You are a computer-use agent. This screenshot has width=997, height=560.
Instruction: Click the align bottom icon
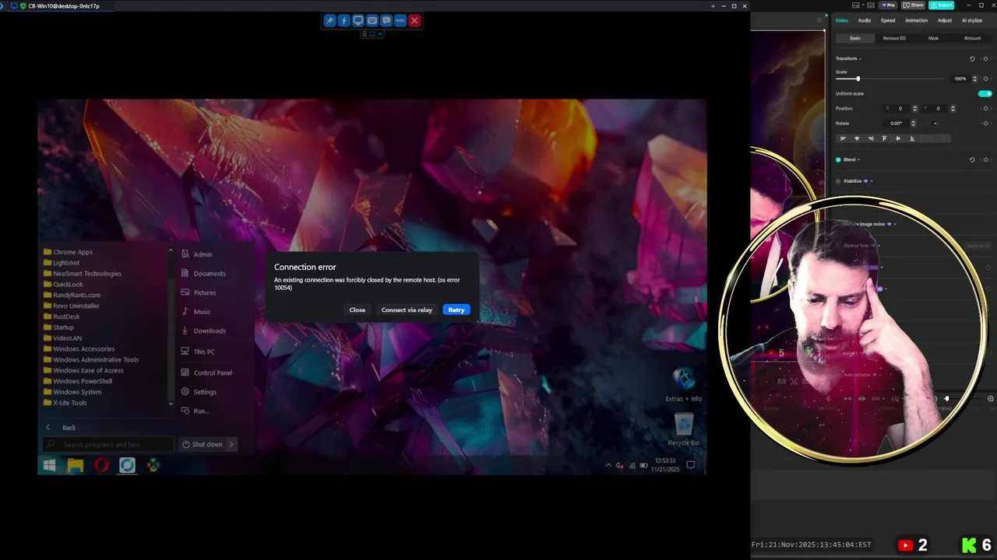pyautogui.click(x=912, y=138)
